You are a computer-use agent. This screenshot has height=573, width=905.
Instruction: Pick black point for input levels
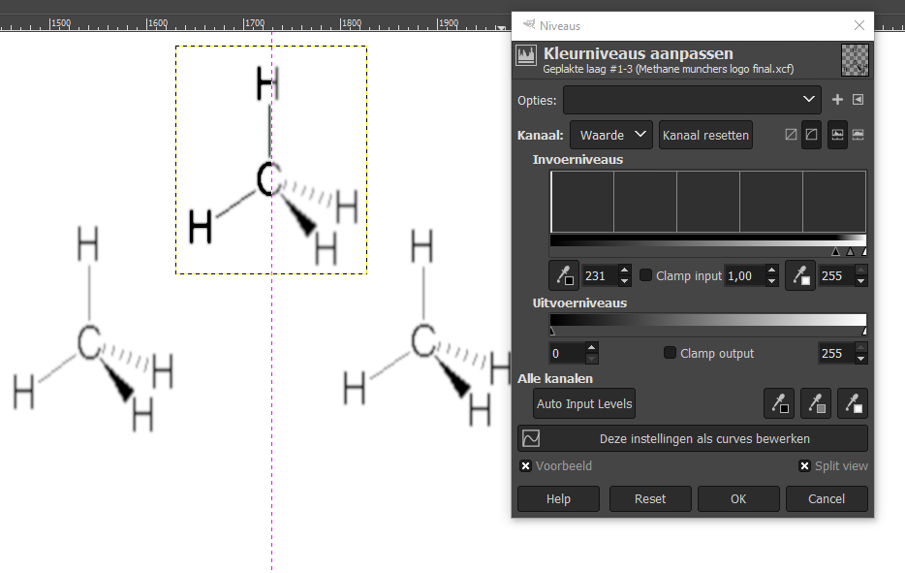coord(564,276)
